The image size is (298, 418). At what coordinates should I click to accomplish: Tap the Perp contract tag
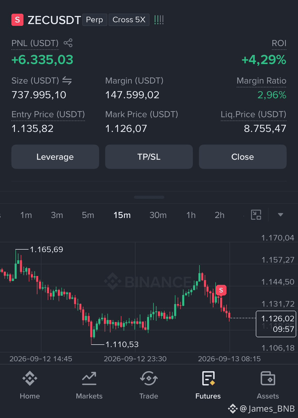pos(95,20)
